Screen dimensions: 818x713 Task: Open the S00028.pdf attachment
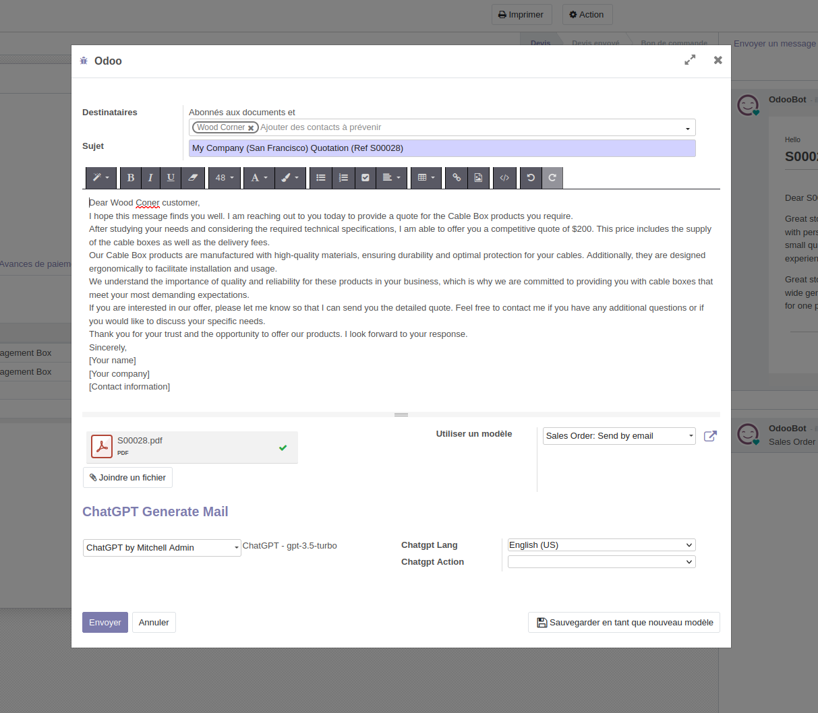[x=192, y=447]
